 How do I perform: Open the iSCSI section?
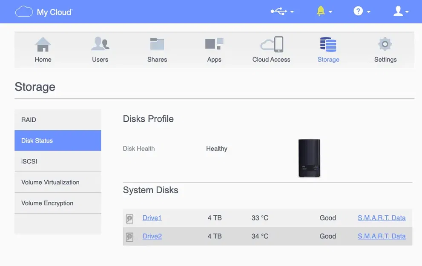[57, 161]
